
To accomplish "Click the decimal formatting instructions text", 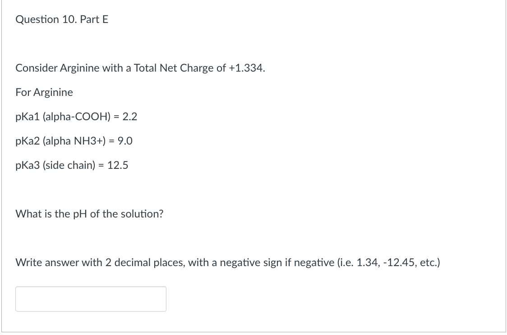I will click(x=228, y=262).
